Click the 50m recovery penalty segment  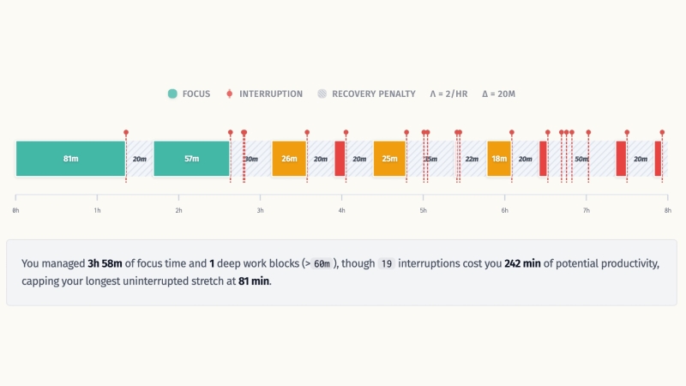pos(581,159)
